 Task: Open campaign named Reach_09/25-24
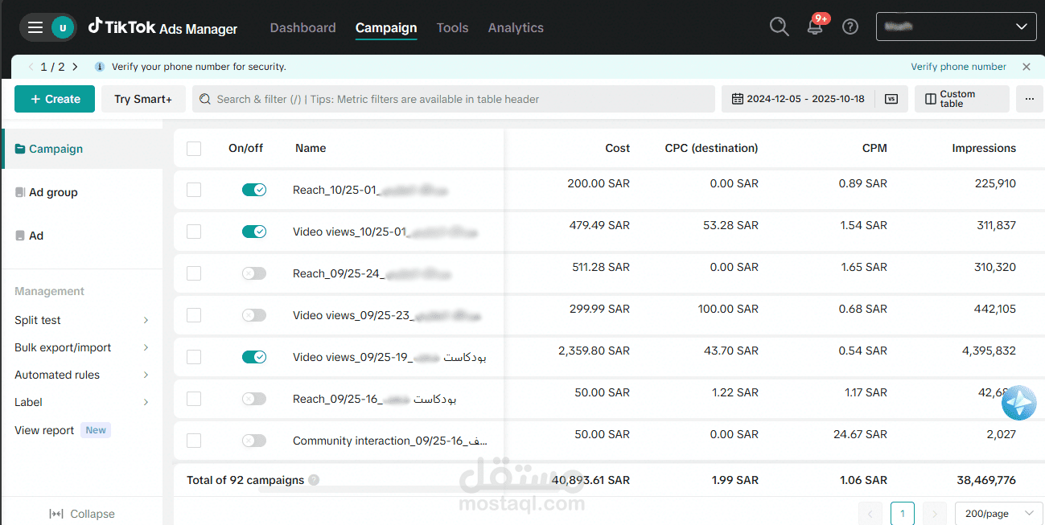click(x=372, y=273)
